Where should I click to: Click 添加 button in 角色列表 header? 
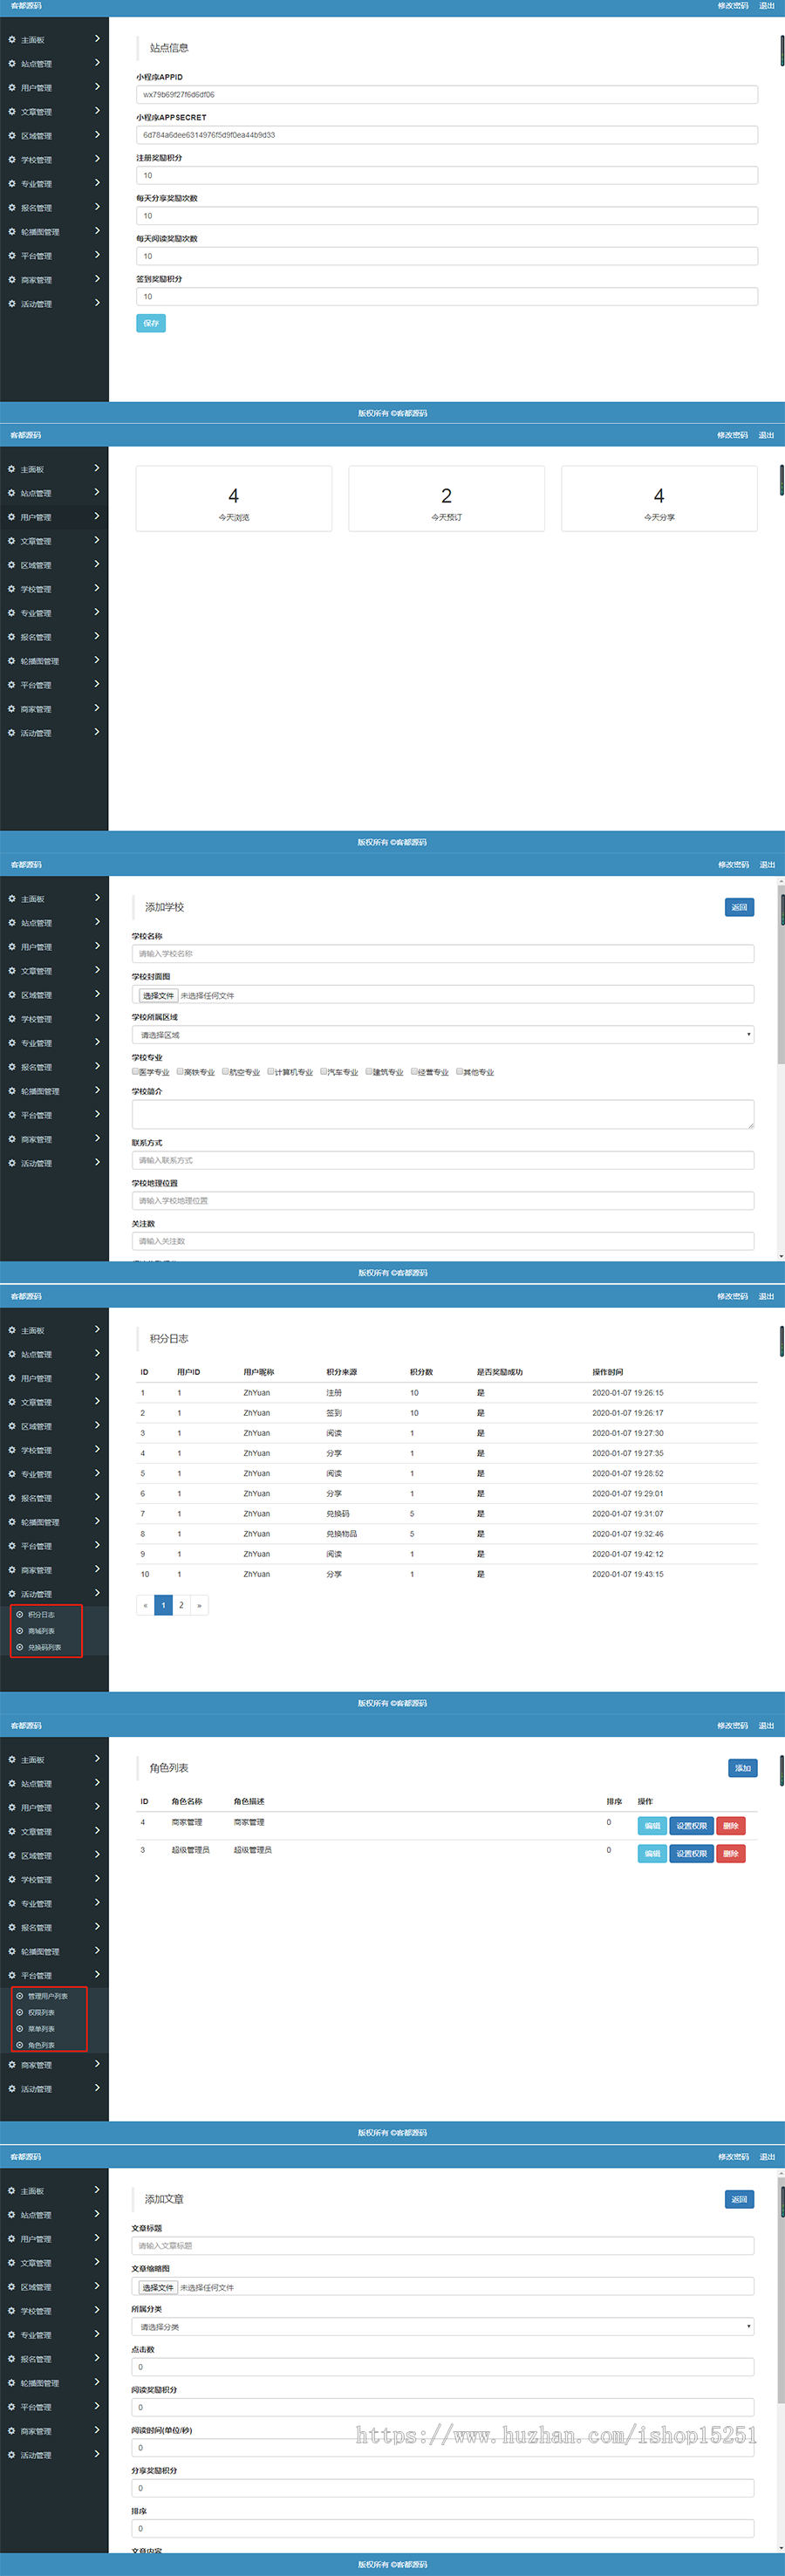(742, 1768)
